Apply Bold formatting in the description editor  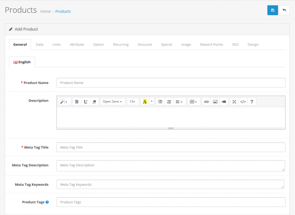[x=77, y=101]
